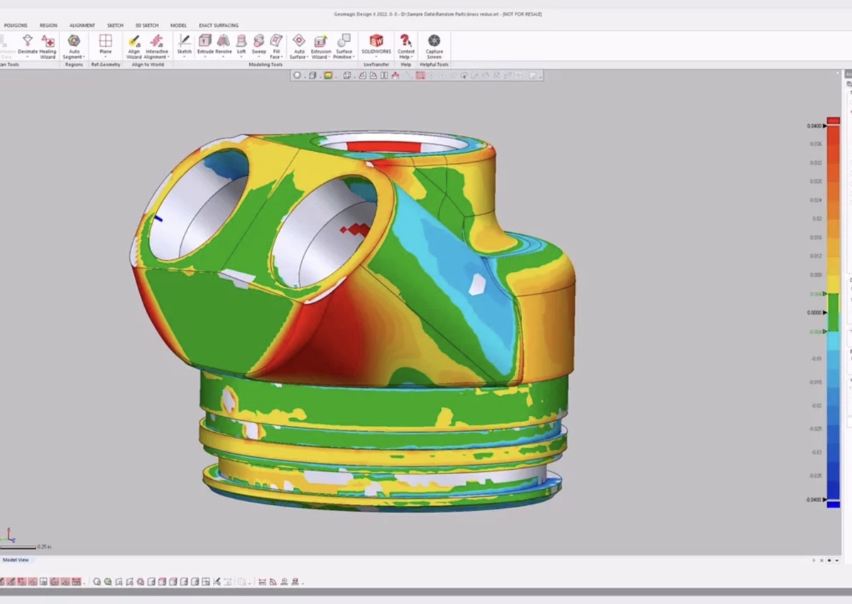
Task: Open the Sketch tool
Action: [x=184, y=45]
